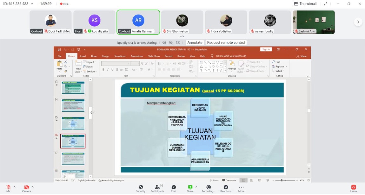365x195 pixels.
Task: Expand camera options arrow
Action: [33, 187]
